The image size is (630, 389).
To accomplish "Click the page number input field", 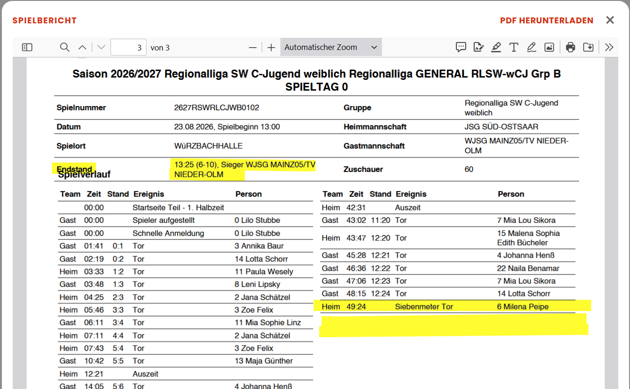I will tap(128, 47).
